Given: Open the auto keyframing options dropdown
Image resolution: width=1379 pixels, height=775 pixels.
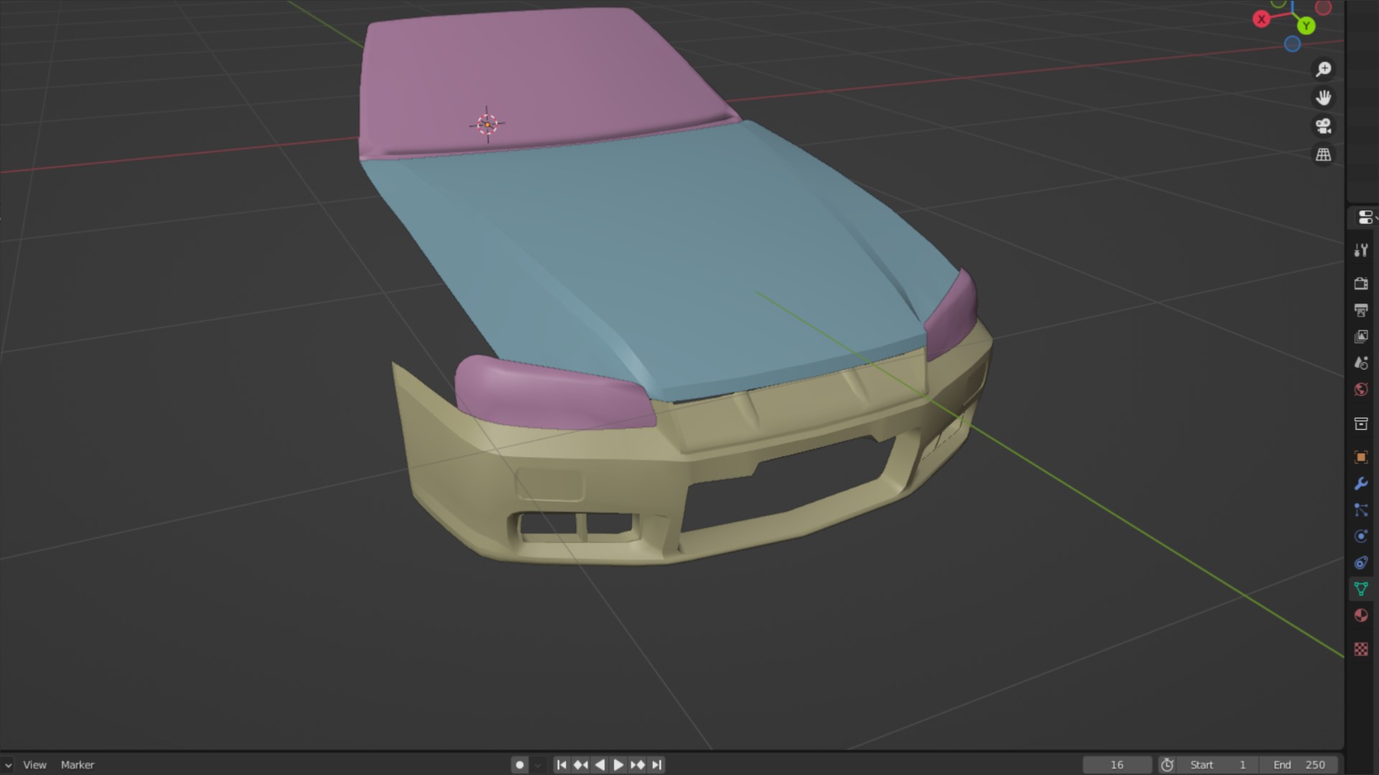Looking at the screenshot, I should 537,765.
